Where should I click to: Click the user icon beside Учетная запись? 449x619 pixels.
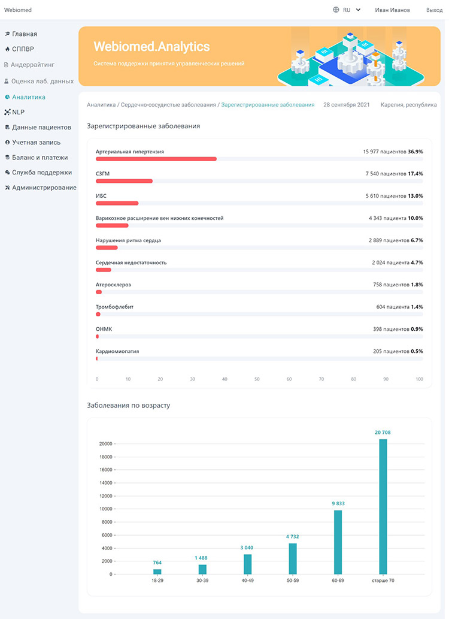(7, 142)
